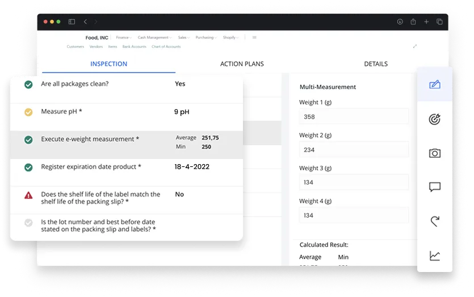Switch to the Action Plans tab
This screenshot has width=474, height=297.
242,64
